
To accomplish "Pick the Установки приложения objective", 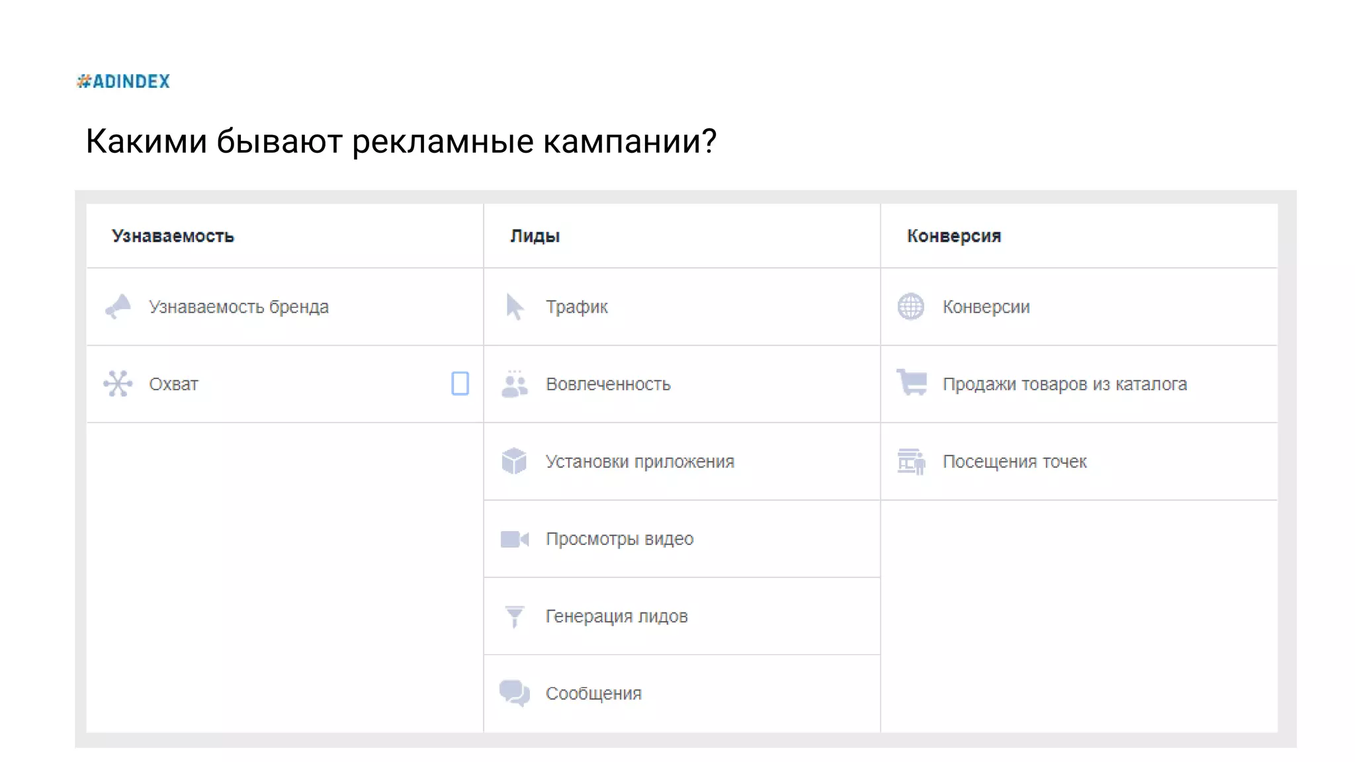I will coord(682,462).
